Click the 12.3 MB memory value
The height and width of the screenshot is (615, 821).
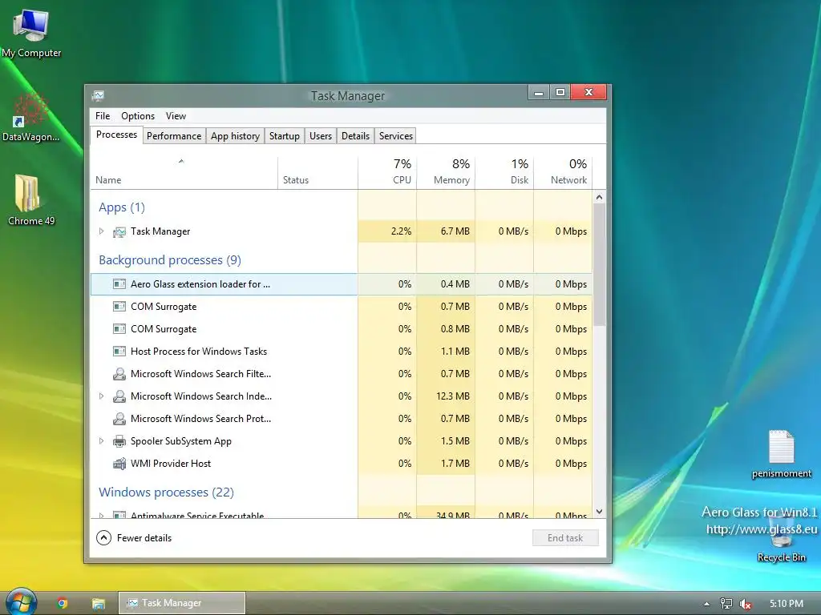click(x=453, y=396)
